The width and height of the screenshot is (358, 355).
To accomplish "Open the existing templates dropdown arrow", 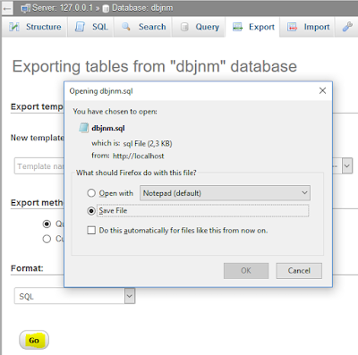I will pyautogui.click(x=347, y=166).
